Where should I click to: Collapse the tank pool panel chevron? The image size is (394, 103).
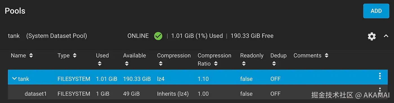pyautogui.click(x=386, y=36)
